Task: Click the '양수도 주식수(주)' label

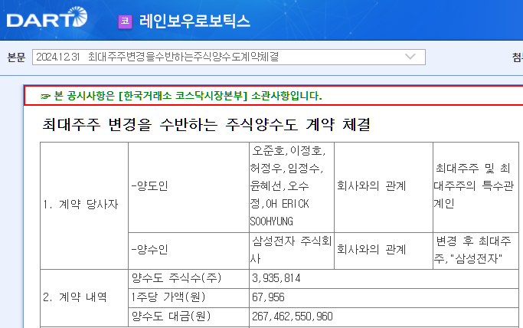Action: [176, 278]
